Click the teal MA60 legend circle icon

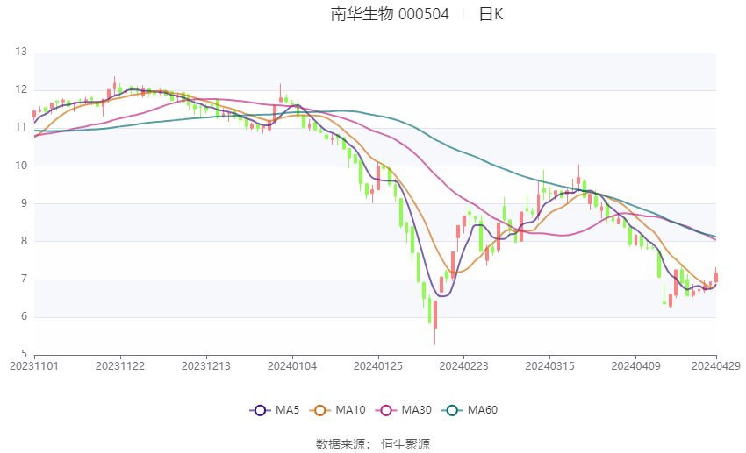[x=452, y=410]
